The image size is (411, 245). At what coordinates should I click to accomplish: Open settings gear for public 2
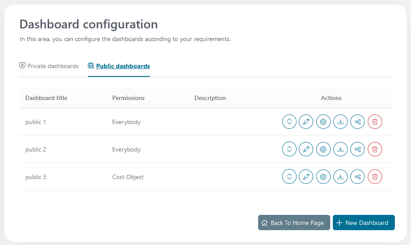(323, 149)
